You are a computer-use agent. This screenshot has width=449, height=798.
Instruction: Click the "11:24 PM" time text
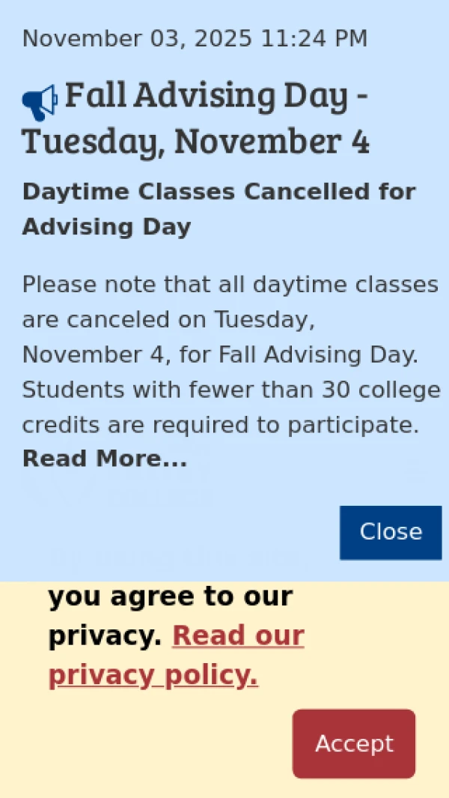314,39
